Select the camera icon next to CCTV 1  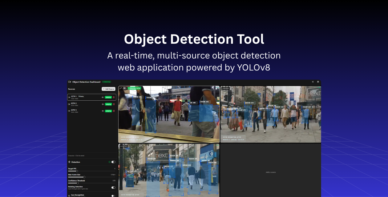(69, 97)
